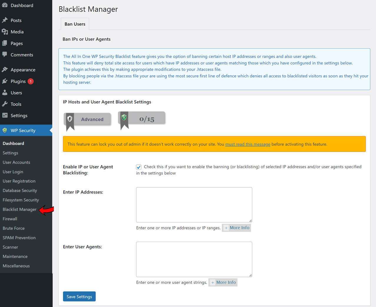Click the Settings sliders icon
This screenshot has width=376, height=307.
point(5,116)
